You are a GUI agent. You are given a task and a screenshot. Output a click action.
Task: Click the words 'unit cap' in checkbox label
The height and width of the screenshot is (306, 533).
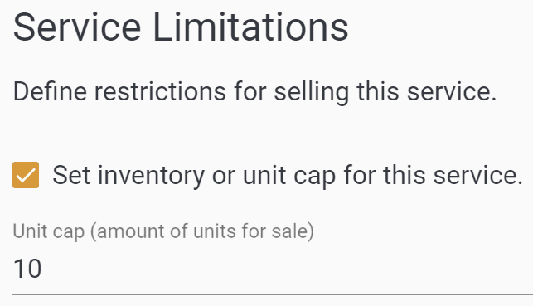pos(289,176)
